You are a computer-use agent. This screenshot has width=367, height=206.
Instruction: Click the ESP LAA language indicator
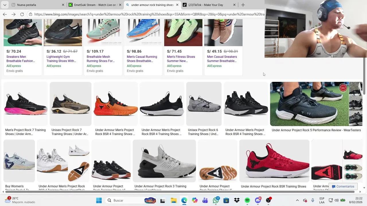322,200
